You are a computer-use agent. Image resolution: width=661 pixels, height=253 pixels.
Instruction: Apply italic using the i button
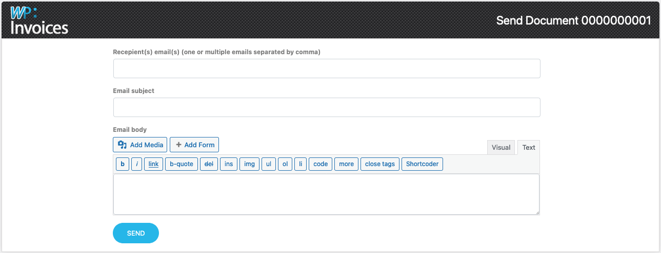click(x=137, y=164)
